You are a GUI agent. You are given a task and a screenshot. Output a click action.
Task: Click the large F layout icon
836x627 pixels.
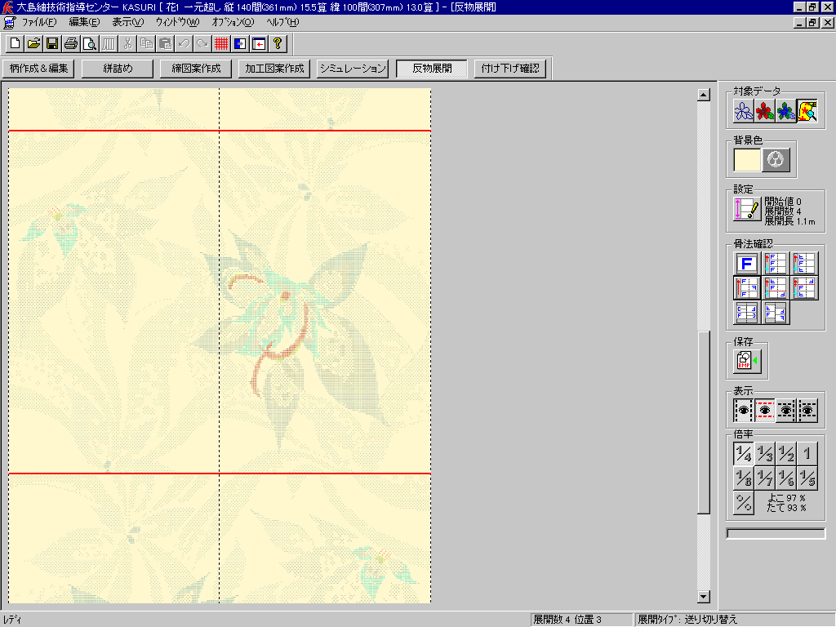(747, 264)
